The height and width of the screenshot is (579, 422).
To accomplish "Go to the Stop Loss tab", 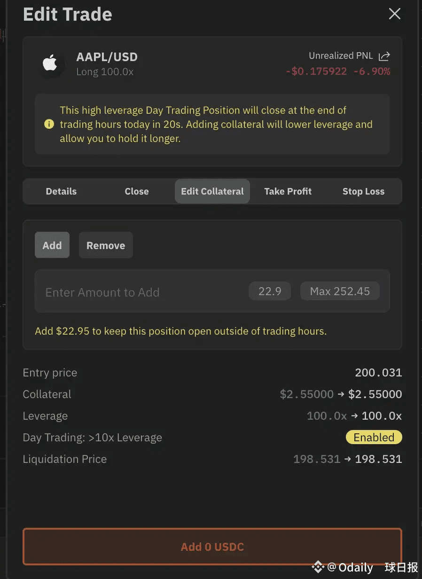I will [363, 191].
